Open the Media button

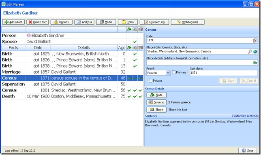pyautogui.click(x=106, y=22)
